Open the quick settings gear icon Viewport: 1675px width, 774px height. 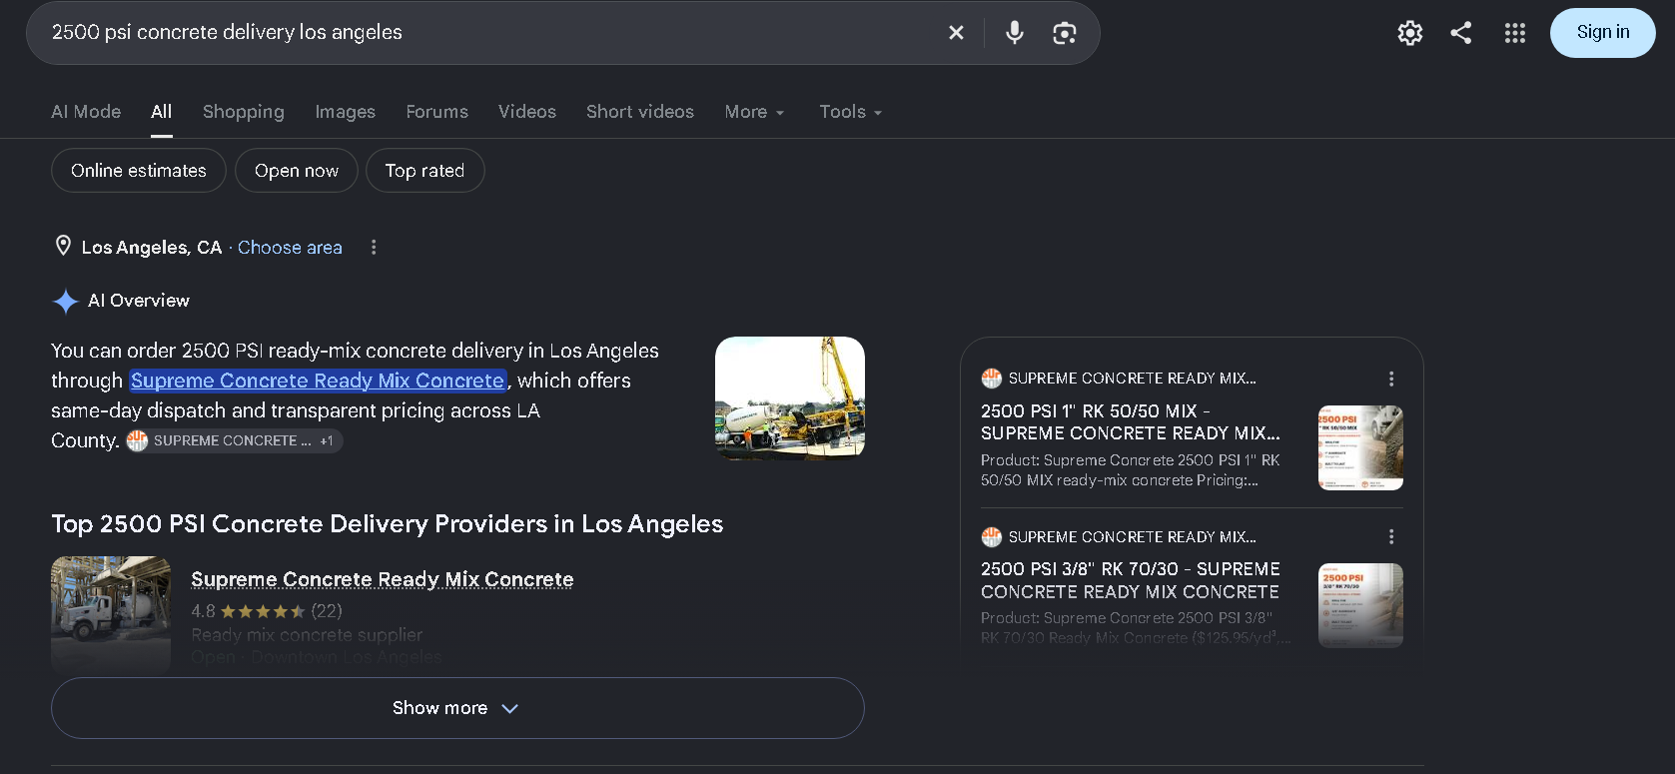(x=1409, y=33)
